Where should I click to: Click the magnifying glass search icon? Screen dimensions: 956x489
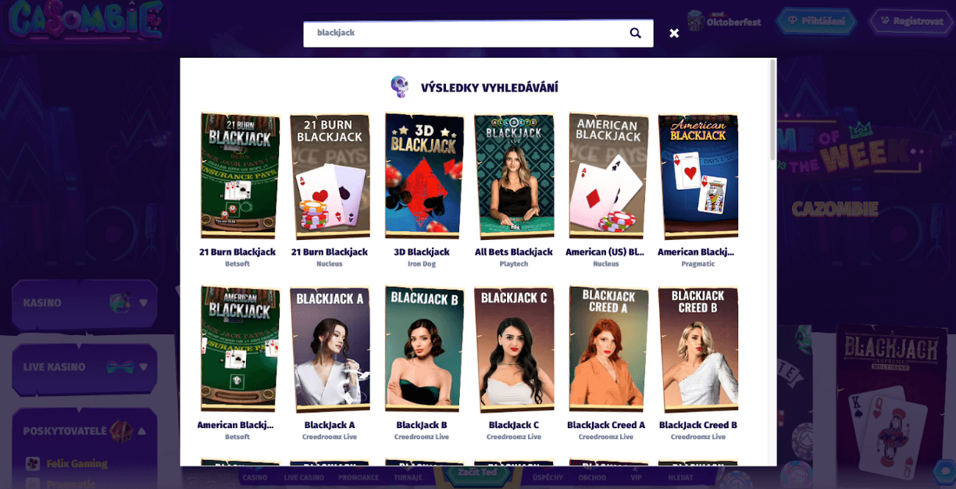coord(635,33)
